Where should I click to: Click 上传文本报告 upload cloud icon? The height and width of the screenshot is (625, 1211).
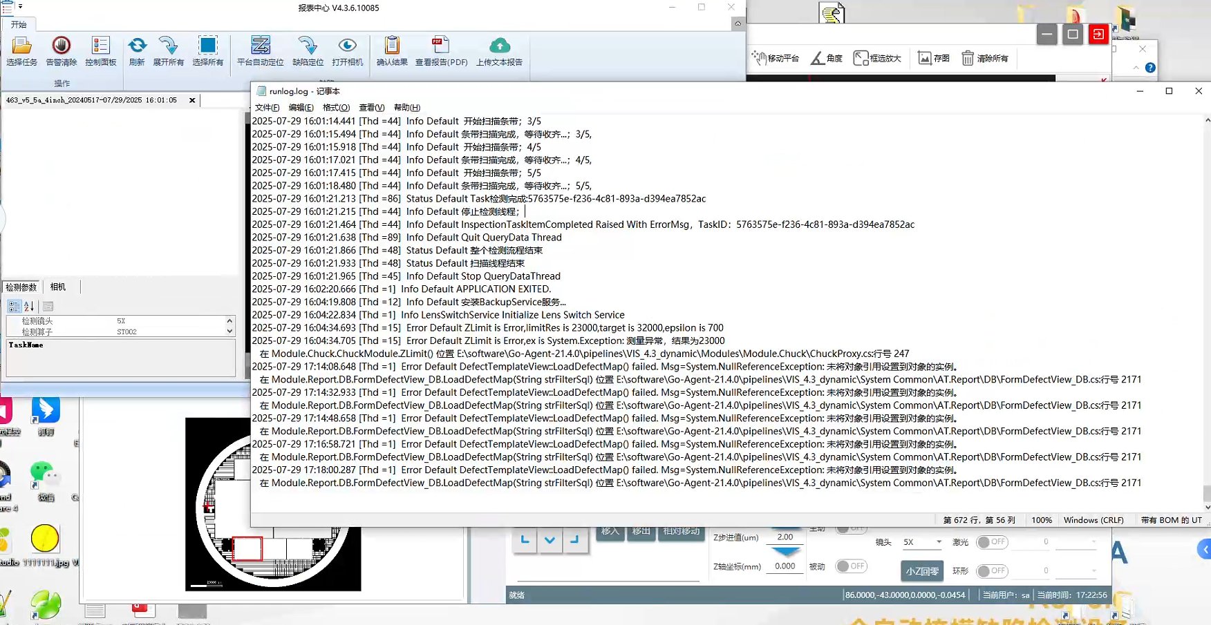click(x=499, y=46)
